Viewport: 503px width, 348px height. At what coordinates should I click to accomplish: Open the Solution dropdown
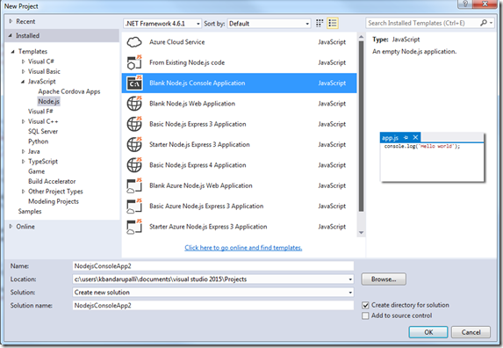click(x=213, y=293)
